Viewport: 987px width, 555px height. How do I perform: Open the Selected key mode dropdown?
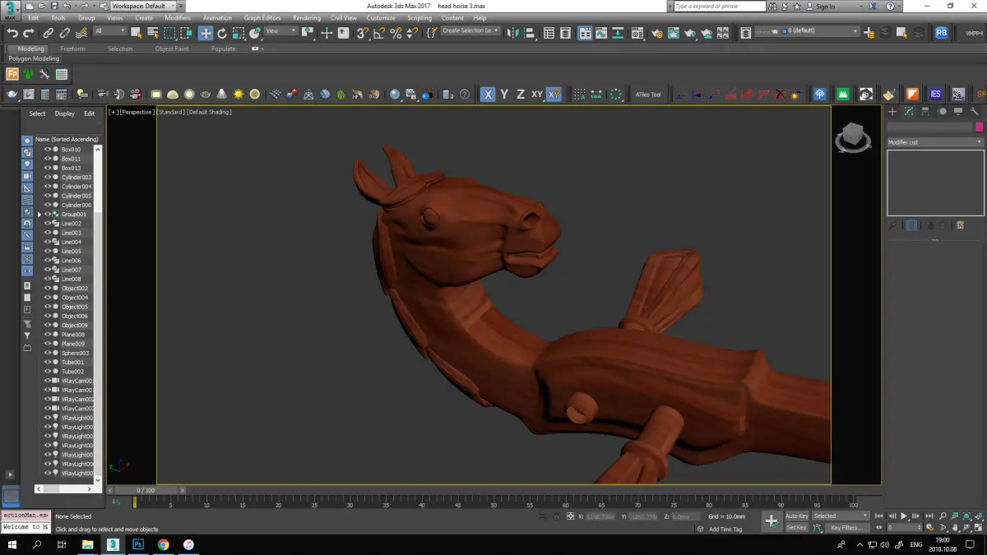click(x=841, y=516)
